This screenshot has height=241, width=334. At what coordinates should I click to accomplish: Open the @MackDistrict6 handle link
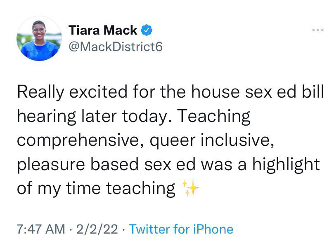[115, 47]
